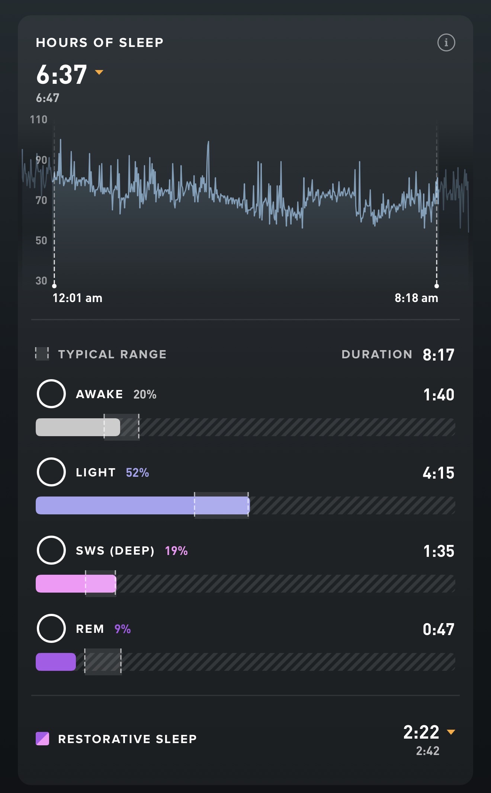Screen dimensions: 491x793
Task: Click the orange arrow beside 2:22
Action: coord(451,732)
